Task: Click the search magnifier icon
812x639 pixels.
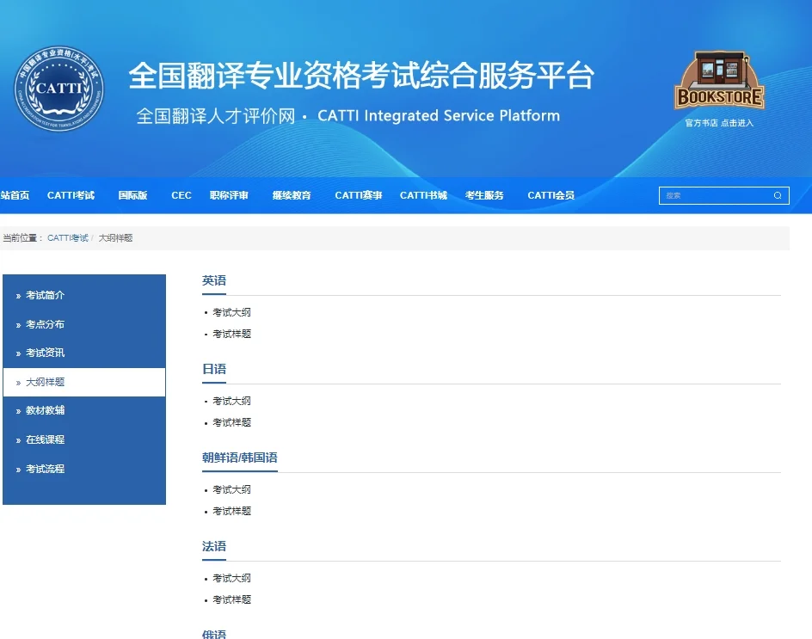Action: pyautogui.click(x=778, y=195)
